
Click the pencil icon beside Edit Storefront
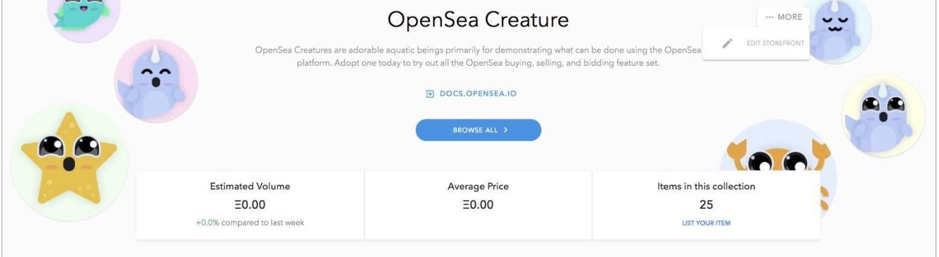[x=728, y=43]
